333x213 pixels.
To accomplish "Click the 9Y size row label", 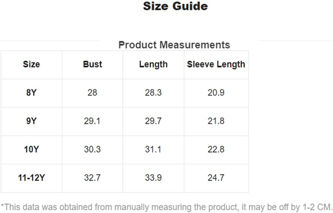I will [32, 121].
